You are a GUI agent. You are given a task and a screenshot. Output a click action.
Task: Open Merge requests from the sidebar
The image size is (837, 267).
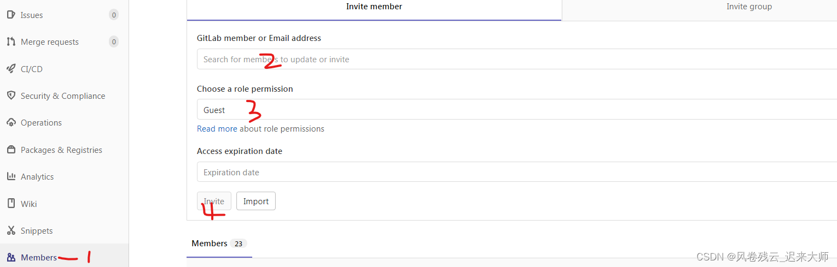(x=50, y=42)
